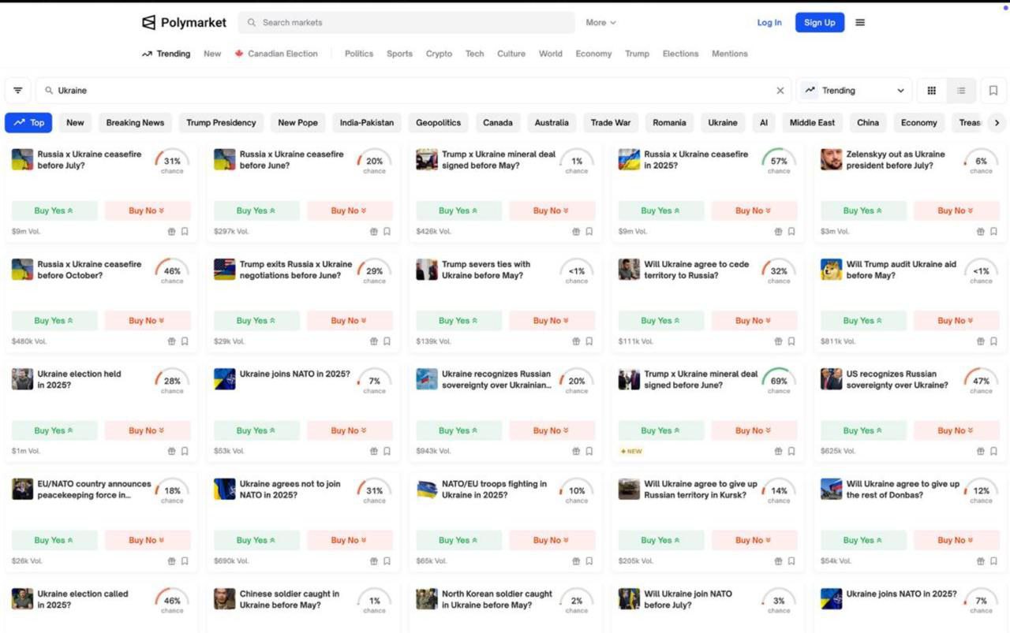The width and height of the screenshot is (1010, 633).
Task: Buy Yes on Russia x Ukraine ceasefire in 2025
Action: (660, 210)
